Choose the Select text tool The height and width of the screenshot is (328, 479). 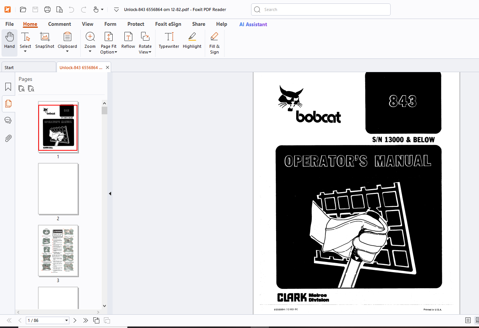coord(25,40)
